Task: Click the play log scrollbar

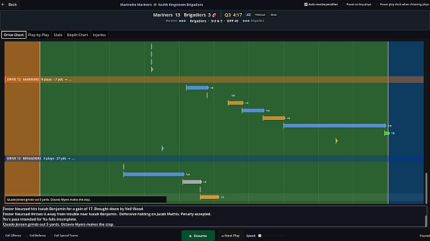Action: pyautogui.click(x=426, y=221)
